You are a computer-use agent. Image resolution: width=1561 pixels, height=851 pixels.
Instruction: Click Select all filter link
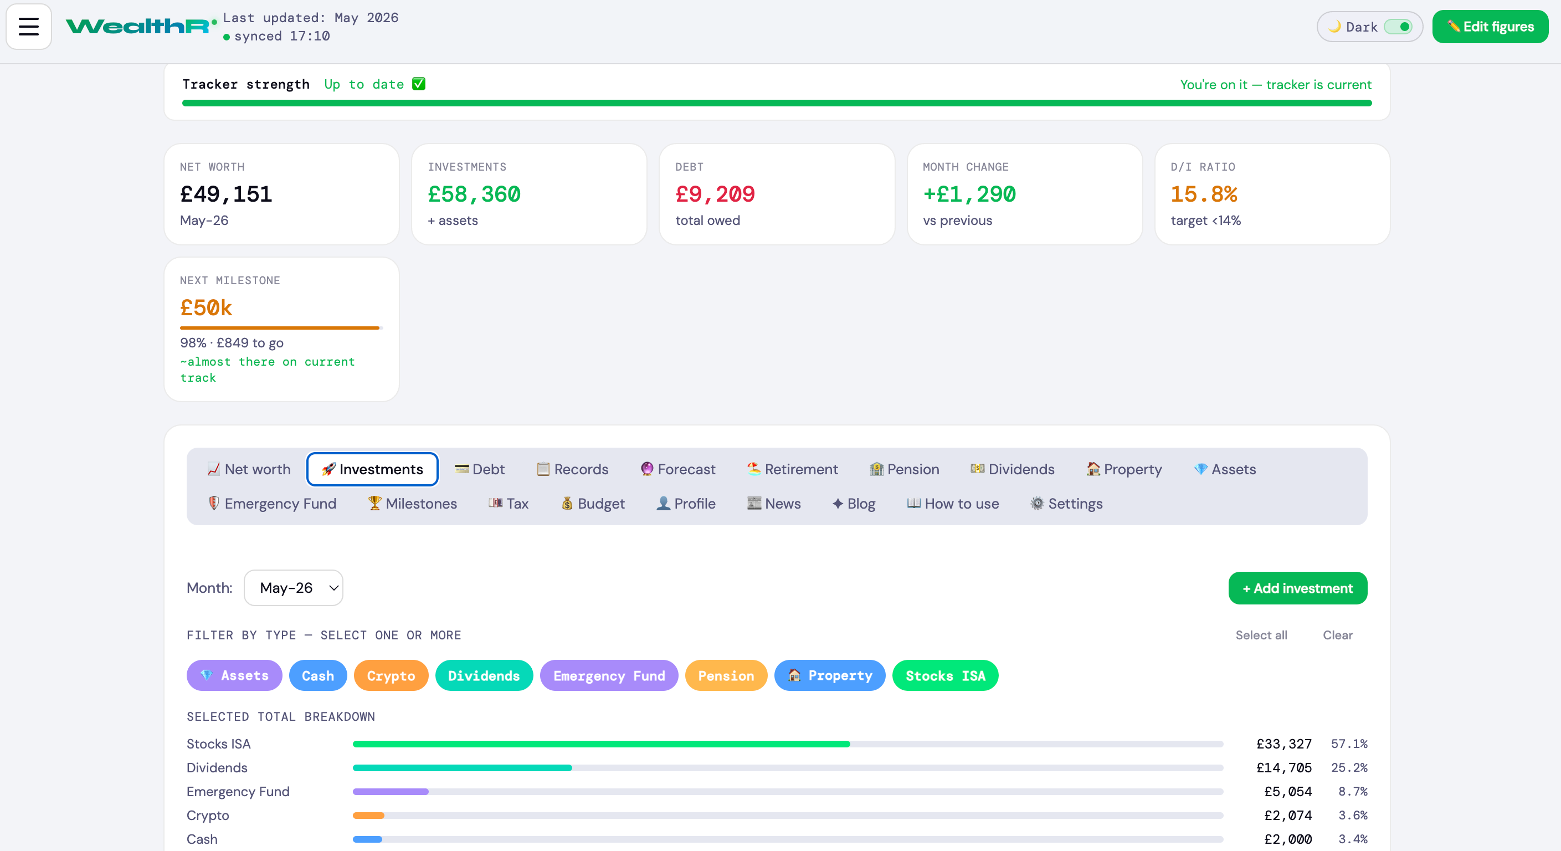coord(1261,634)
